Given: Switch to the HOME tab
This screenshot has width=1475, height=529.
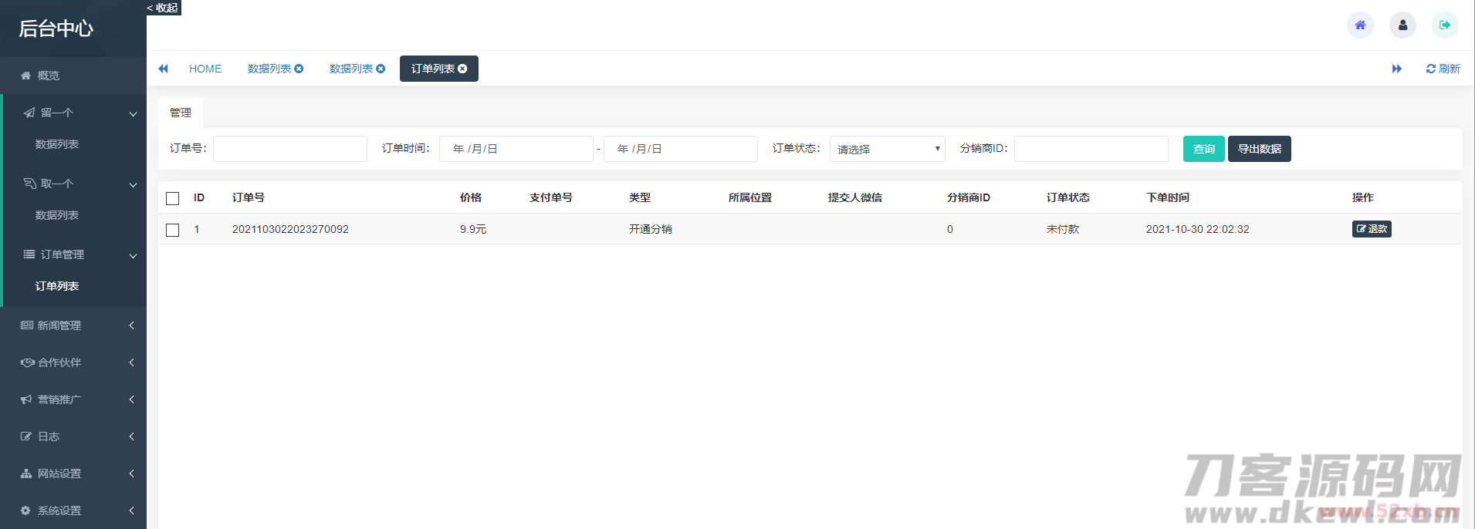Looking at the screenshot, I should [205, 69].
